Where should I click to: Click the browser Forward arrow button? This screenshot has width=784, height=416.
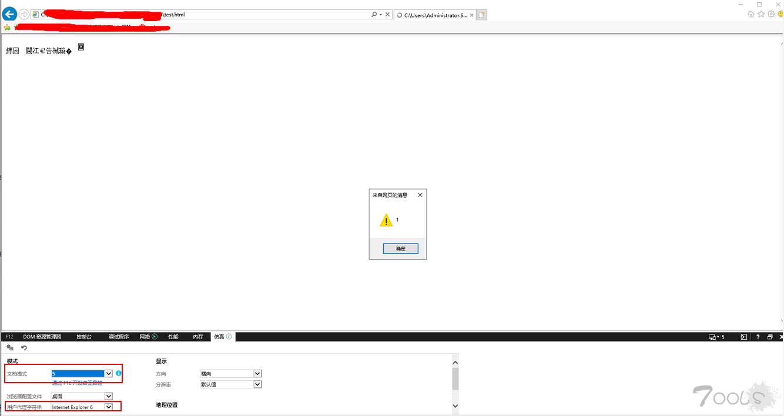tap(24, 14)
